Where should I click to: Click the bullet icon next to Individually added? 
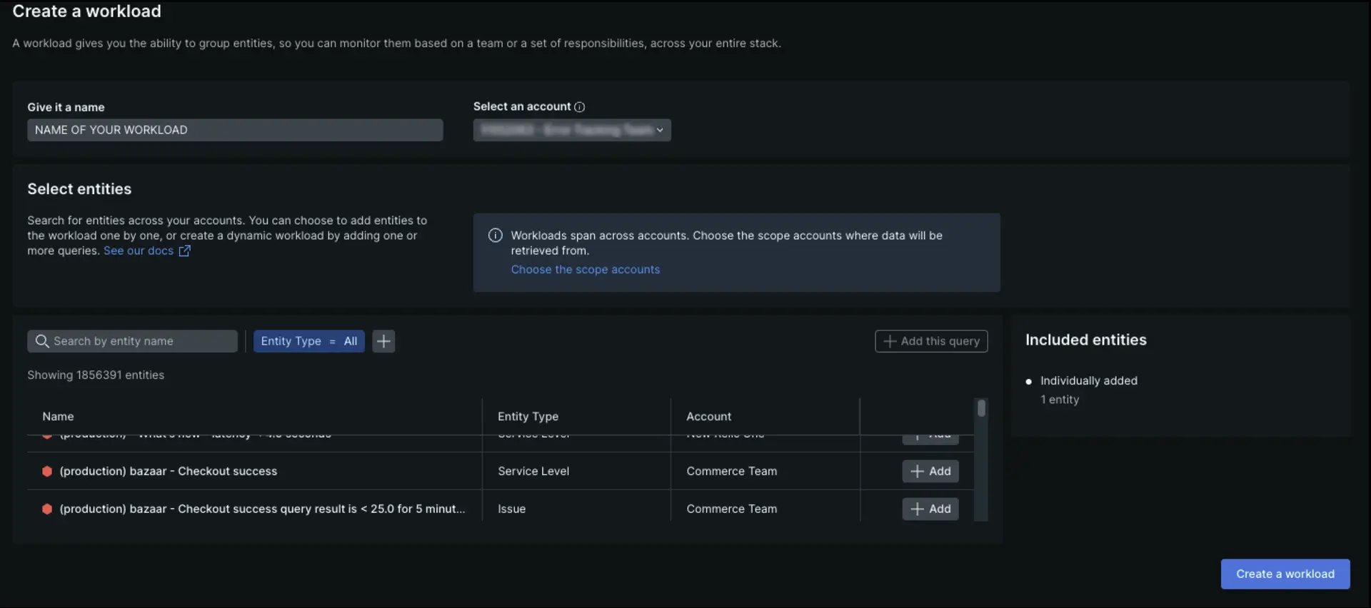(x=1028, y=382)
